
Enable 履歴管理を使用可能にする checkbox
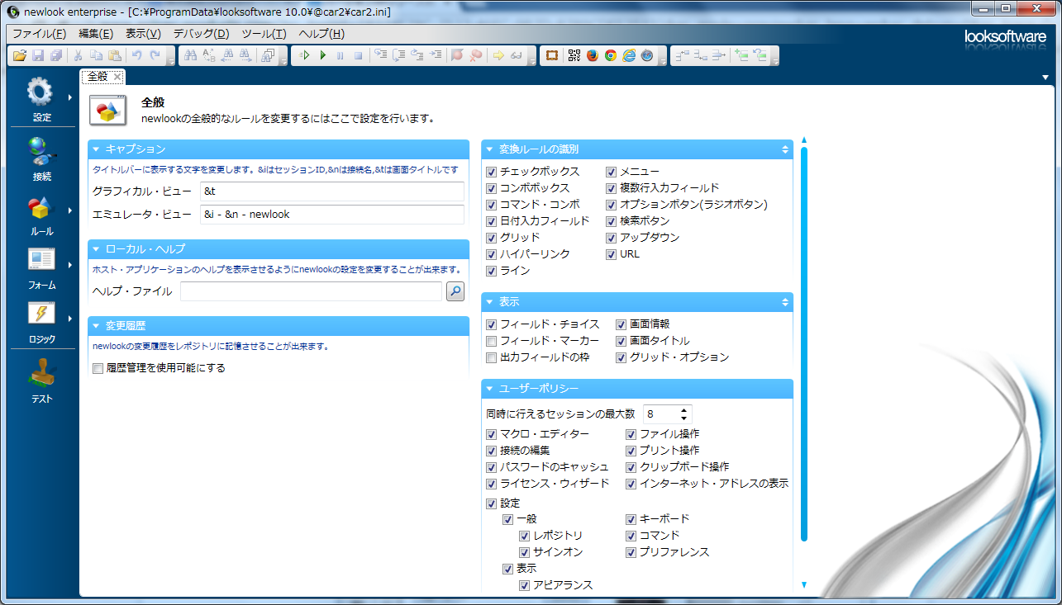98,368
